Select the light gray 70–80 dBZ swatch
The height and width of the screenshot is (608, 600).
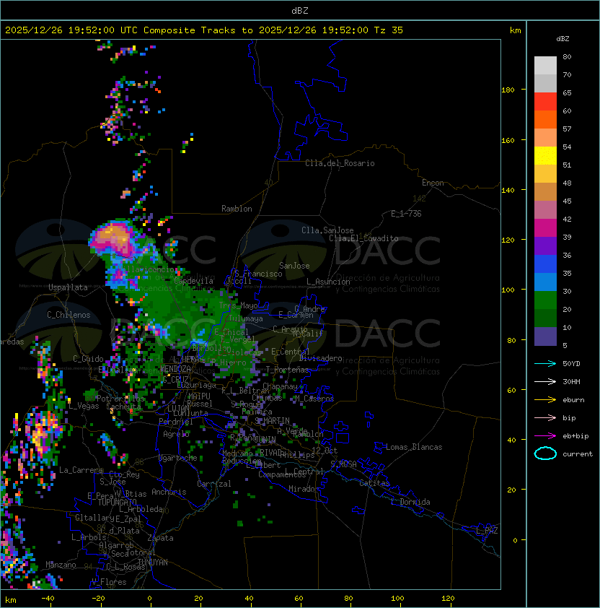[545, 66]
